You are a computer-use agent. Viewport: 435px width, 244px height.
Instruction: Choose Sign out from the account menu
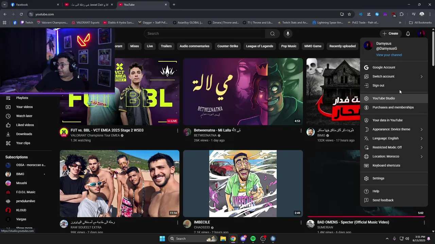click(394, 85)
